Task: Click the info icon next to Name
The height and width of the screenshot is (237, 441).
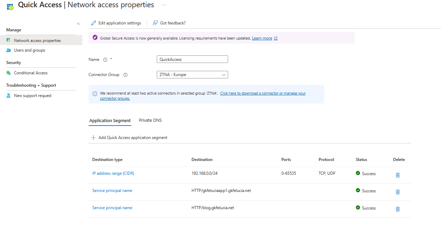Action: (105, 59)
